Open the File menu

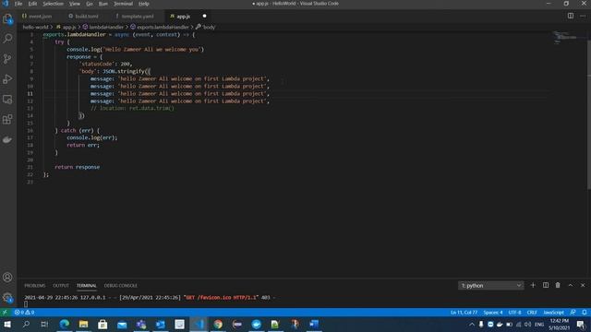(x=18, y=4)
